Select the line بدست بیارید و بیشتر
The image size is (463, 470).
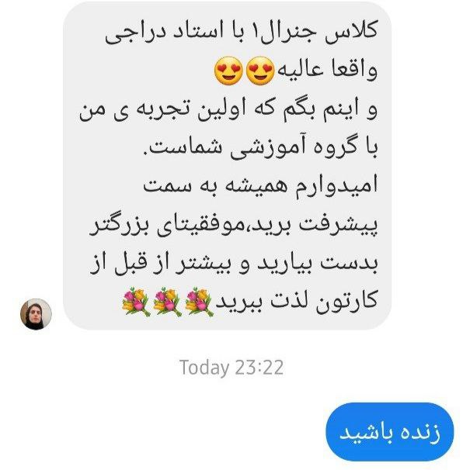[x=234, y=263]
